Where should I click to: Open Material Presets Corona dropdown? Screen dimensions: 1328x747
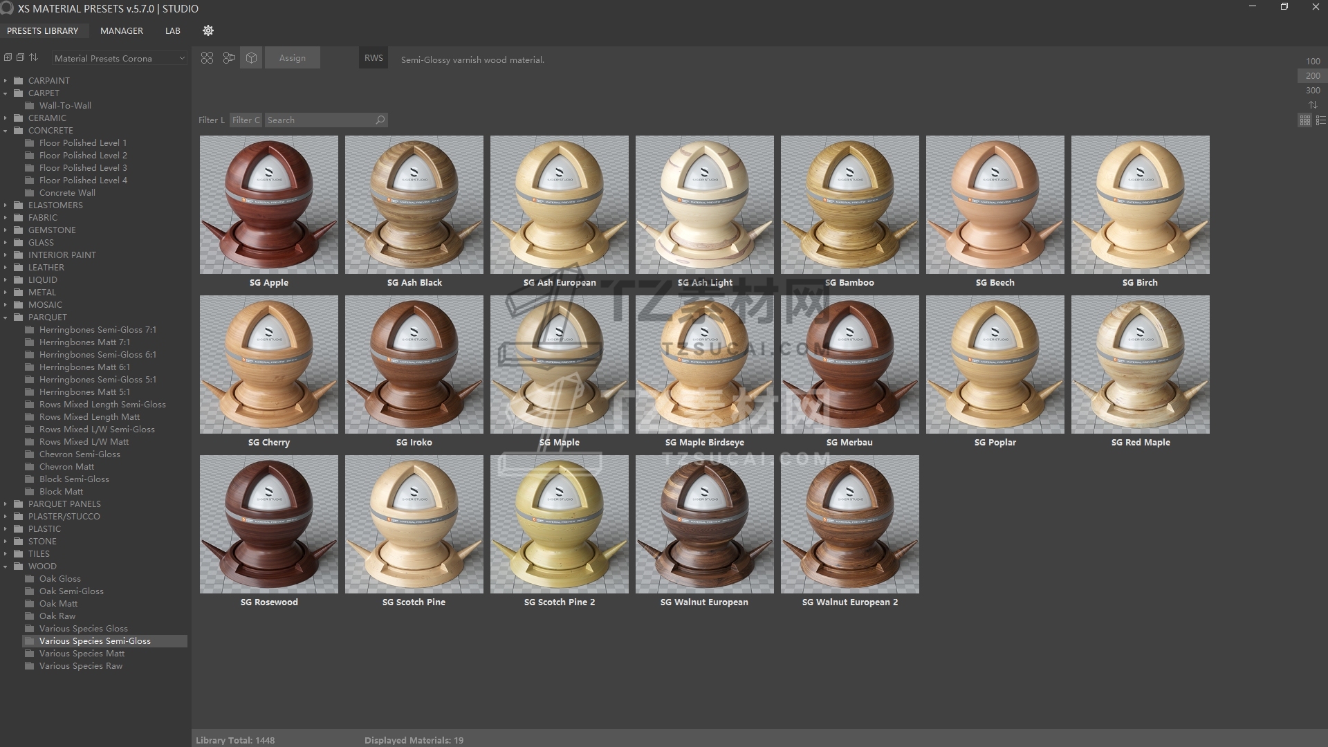tap(119, 59)
